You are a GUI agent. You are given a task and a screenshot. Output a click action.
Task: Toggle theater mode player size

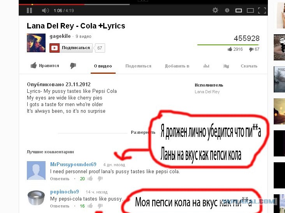click(x=250, y=11)
